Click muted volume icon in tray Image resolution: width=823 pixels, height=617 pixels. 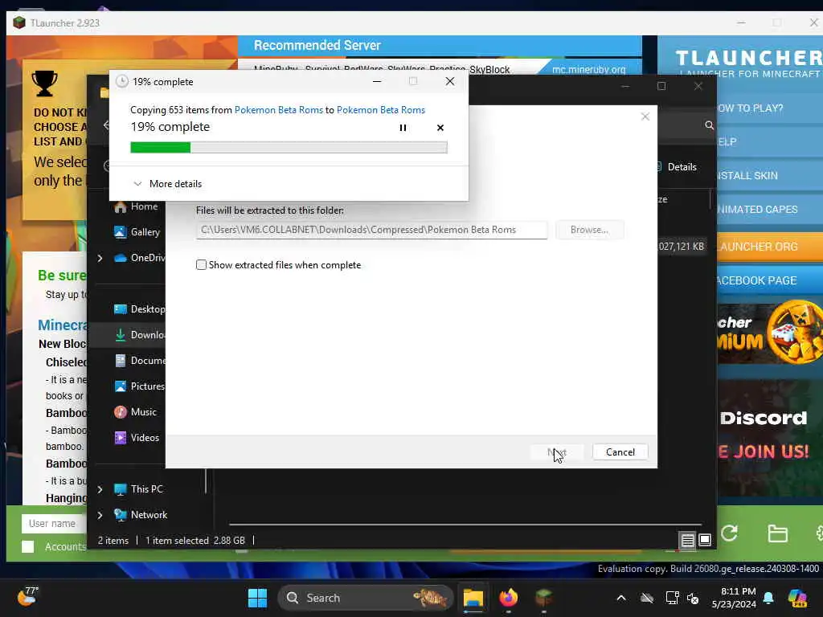693,598
